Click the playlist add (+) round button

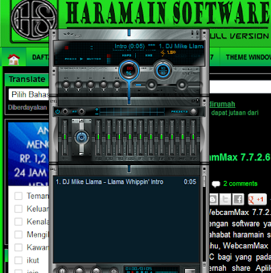click(x=62, y=270)
